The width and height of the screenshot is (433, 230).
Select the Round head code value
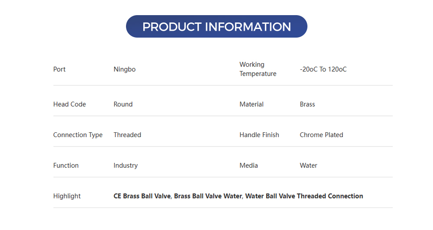click(123, 104)
